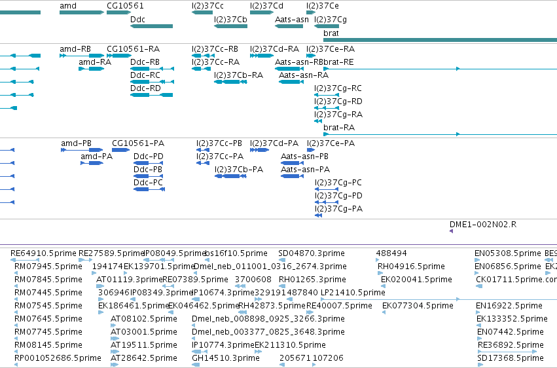Click protein l(2)37Cc-PB
This screenshot has width=557, height=368.
(203, 150)
